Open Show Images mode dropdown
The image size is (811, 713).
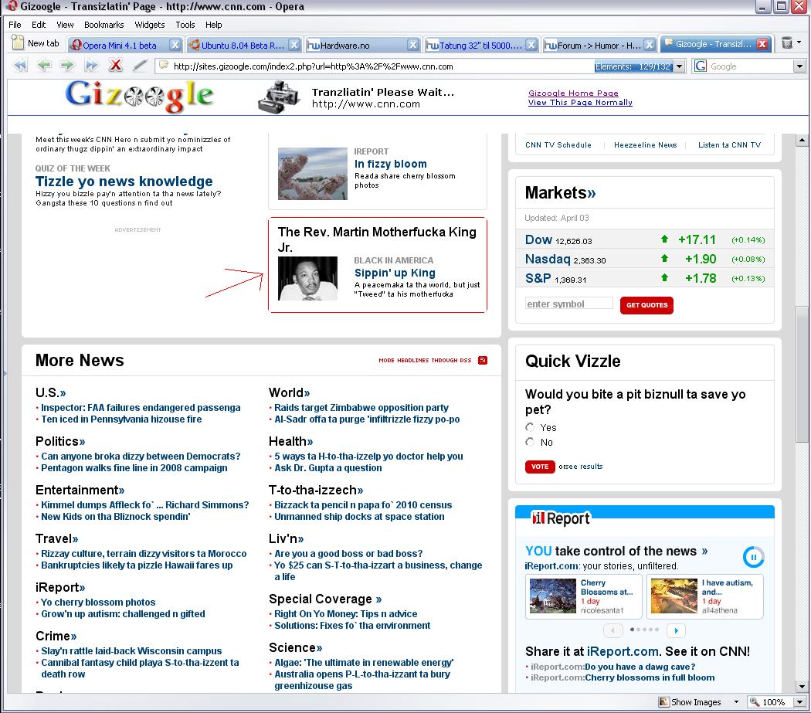[736, 702]
